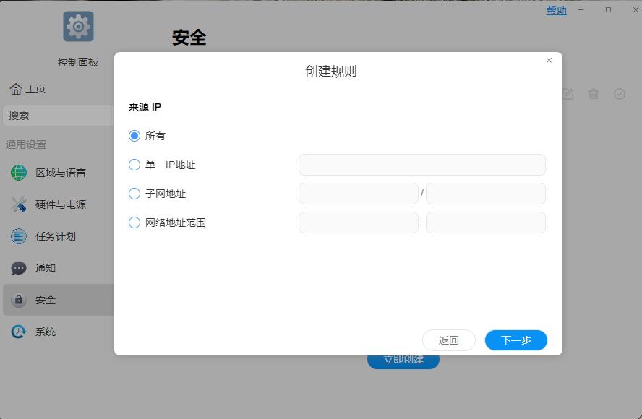Screen dimensions: 642x419
Task: Select the 硬件与电源 wrench icon
Action: (17, 204)
